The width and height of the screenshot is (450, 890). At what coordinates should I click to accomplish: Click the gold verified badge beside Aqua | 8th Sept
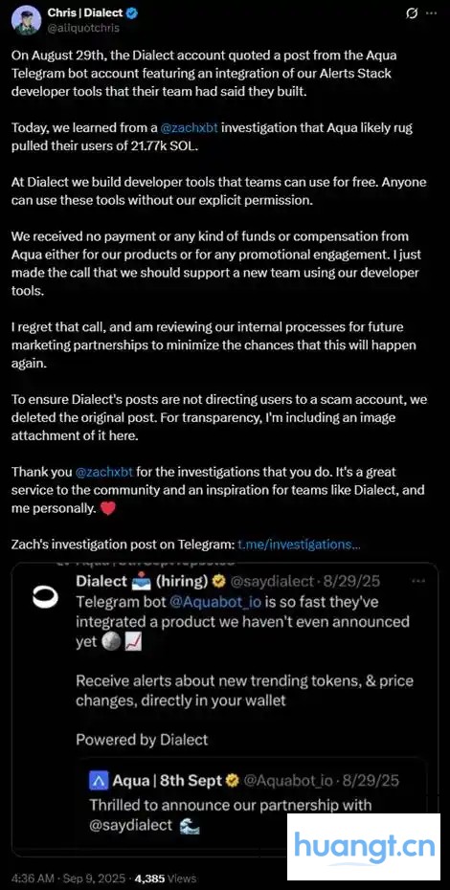[x=232, y=782]
